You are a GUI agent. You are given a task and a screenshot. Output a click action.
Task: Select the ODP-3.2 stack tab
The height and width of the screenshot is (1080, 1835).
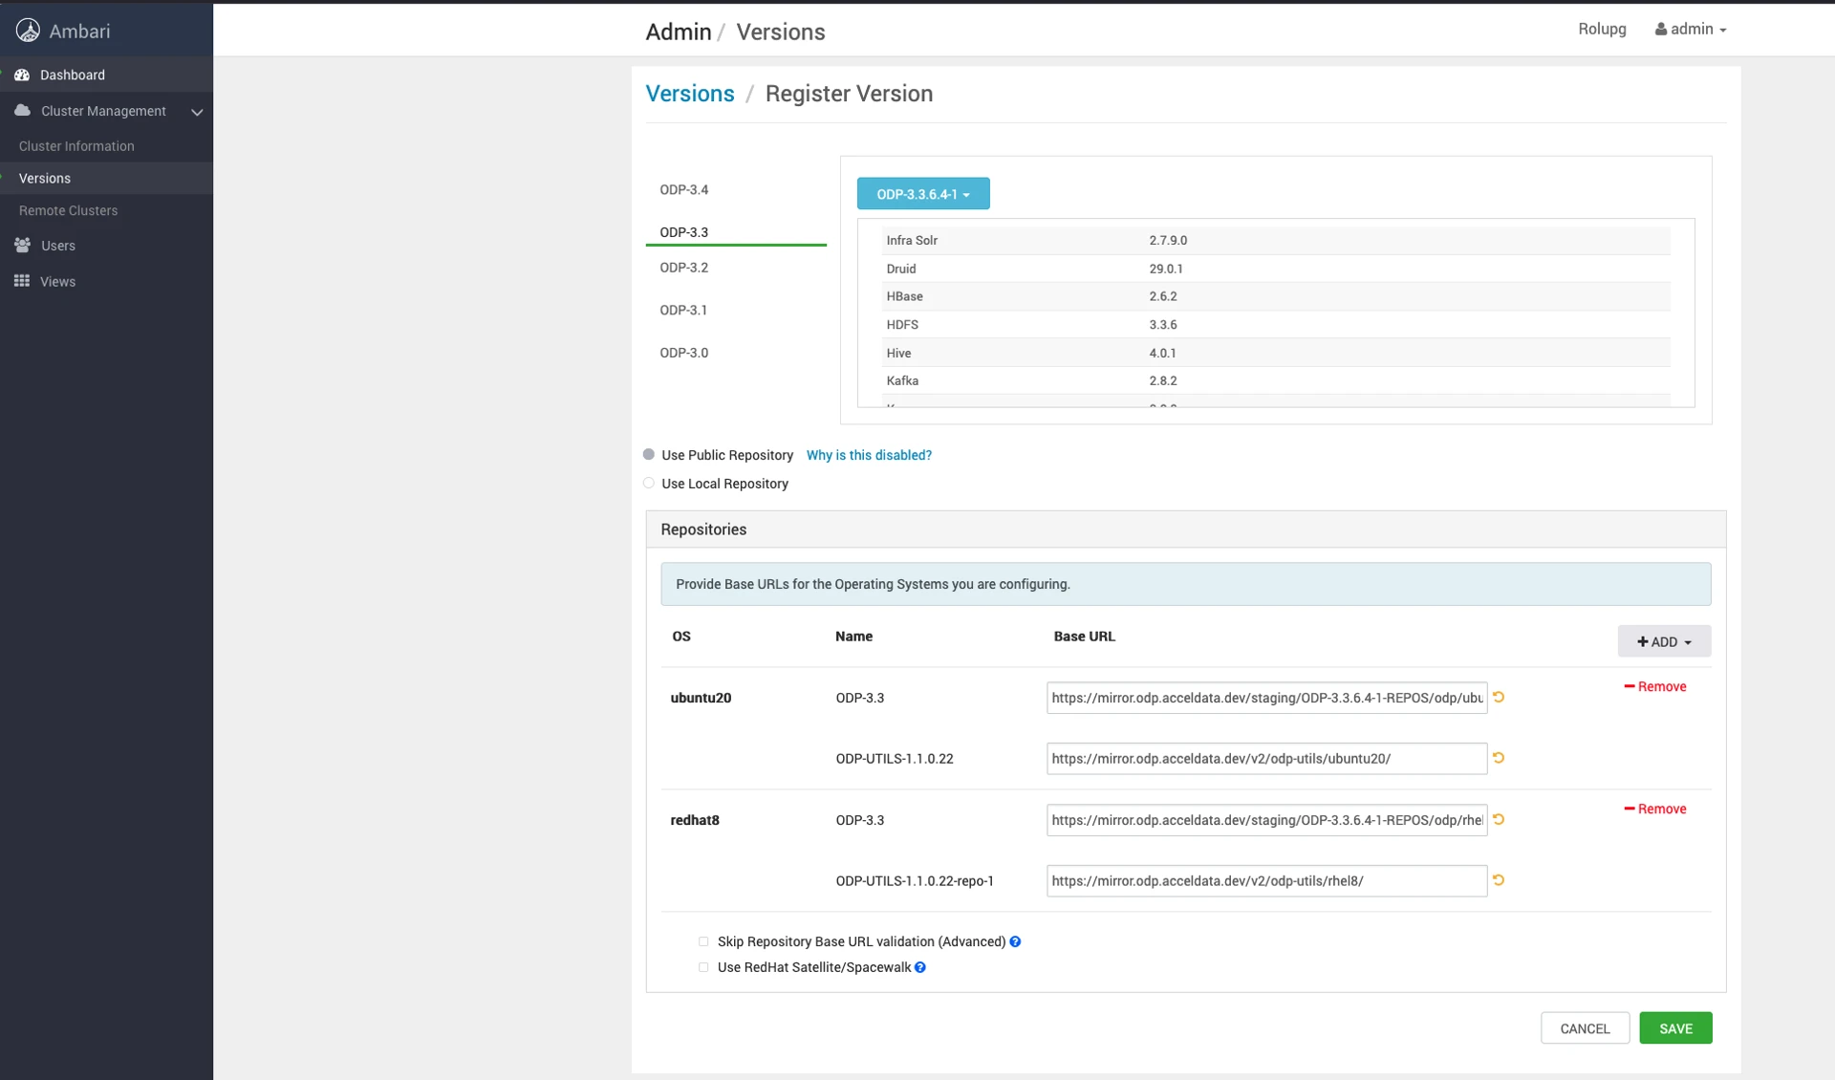coord(684,268)
